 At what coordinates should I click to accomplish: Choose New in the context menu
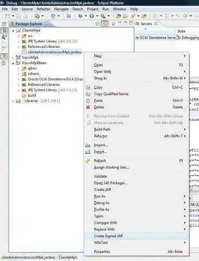137,56
